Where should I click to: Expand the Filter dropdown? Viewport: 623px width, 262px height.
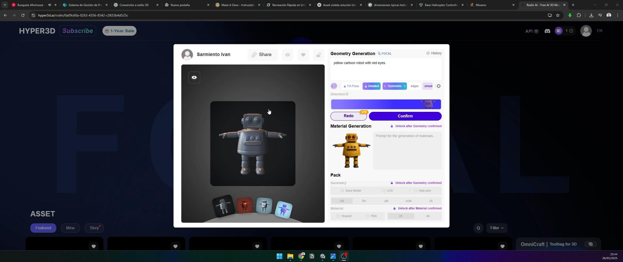click(x=497, y=228)
